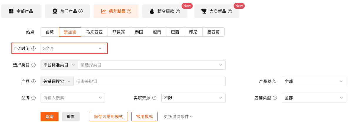Select 台湾 site option

coord(50,32)
